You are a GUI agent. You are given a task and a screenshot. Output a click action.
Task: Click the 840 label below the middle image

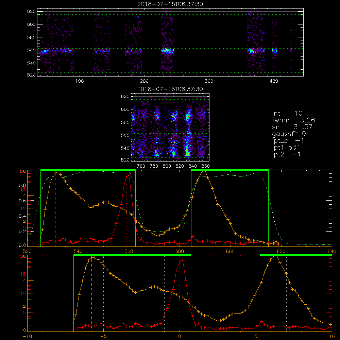click(192, 166)
